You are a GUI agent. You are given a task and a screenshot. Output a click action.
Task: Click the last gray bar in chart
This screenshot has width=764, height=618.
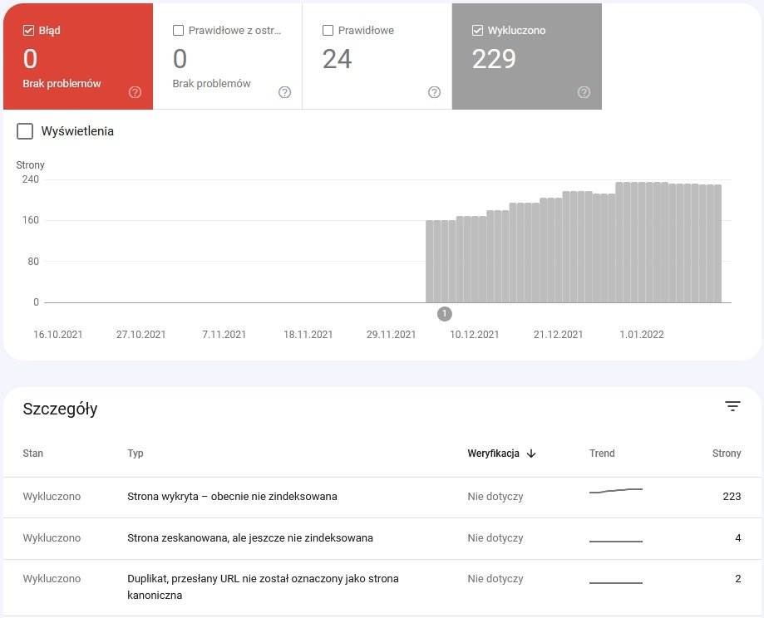coord(717,243)
